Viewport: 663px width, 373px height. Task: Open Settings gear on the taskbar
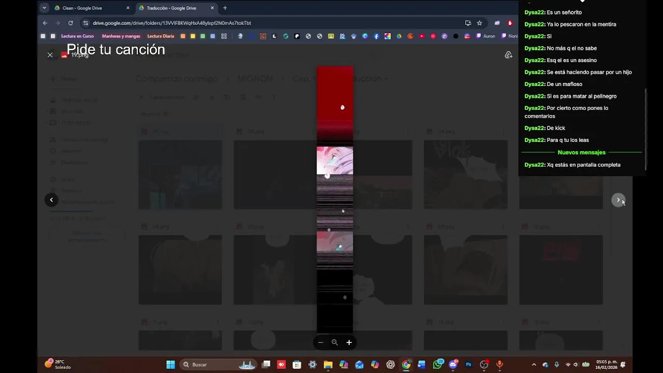[312, 365]
